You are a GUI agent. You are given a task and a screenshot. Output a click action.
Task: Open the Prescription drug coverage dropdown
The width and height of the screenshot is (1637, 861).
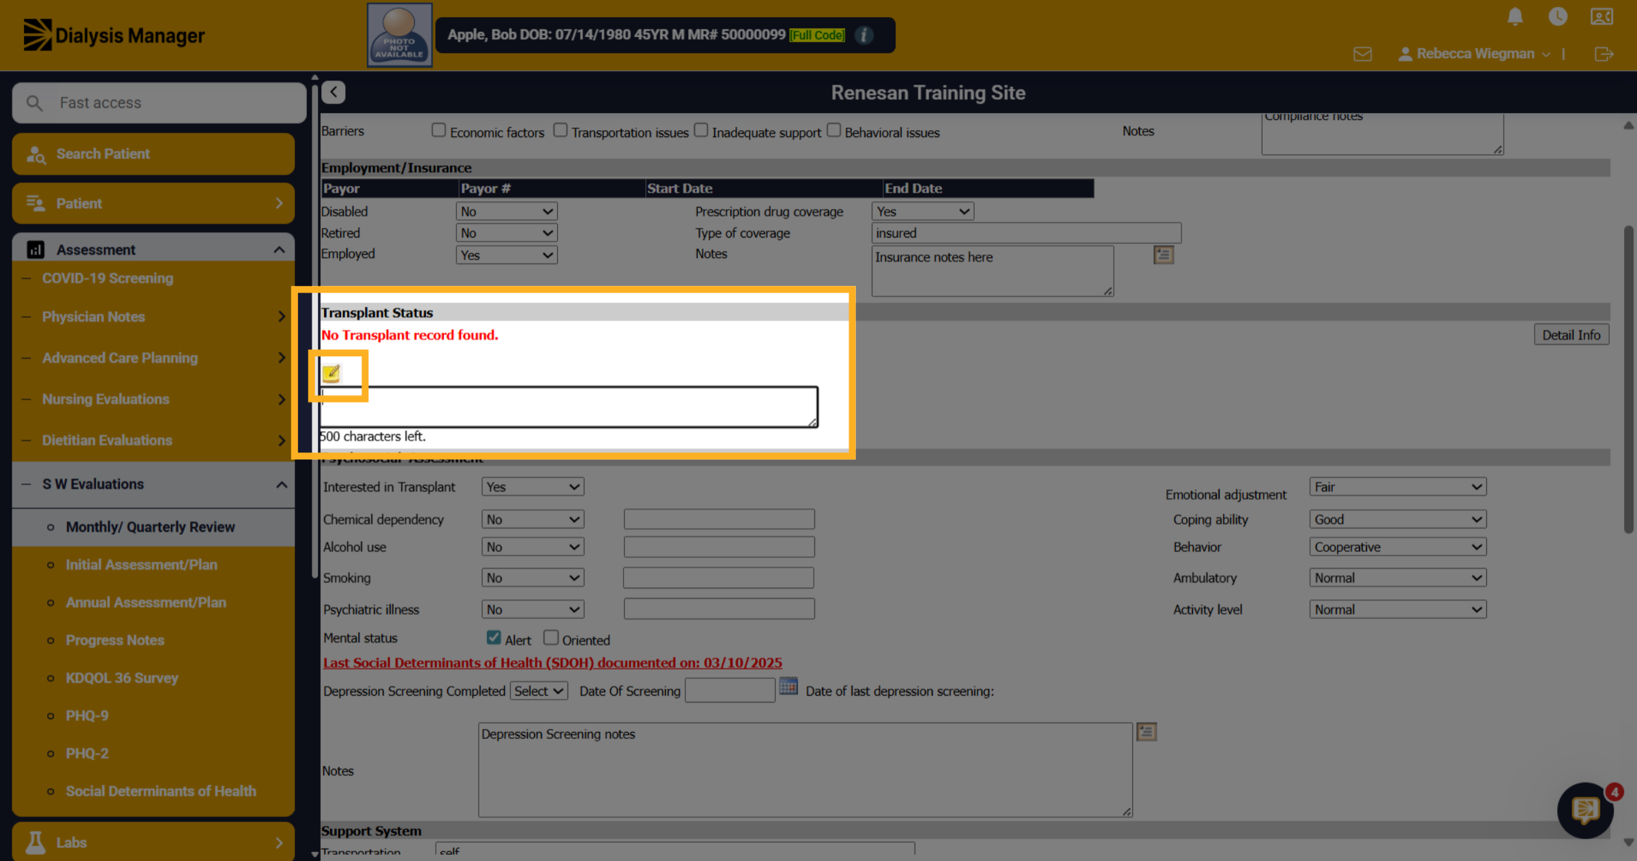[922, 211]
